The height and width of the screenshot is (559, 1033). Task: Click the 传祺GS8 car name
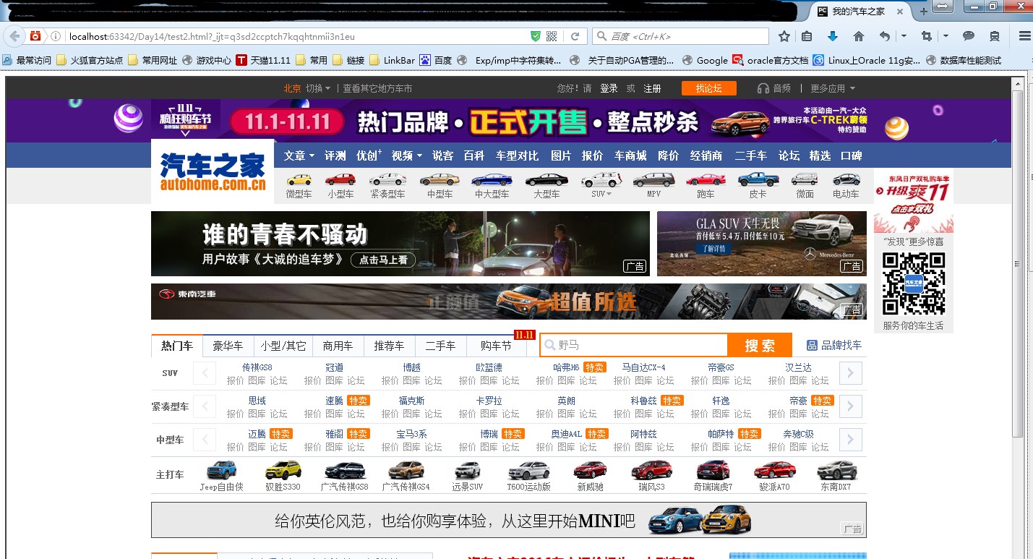coord(257,367)
